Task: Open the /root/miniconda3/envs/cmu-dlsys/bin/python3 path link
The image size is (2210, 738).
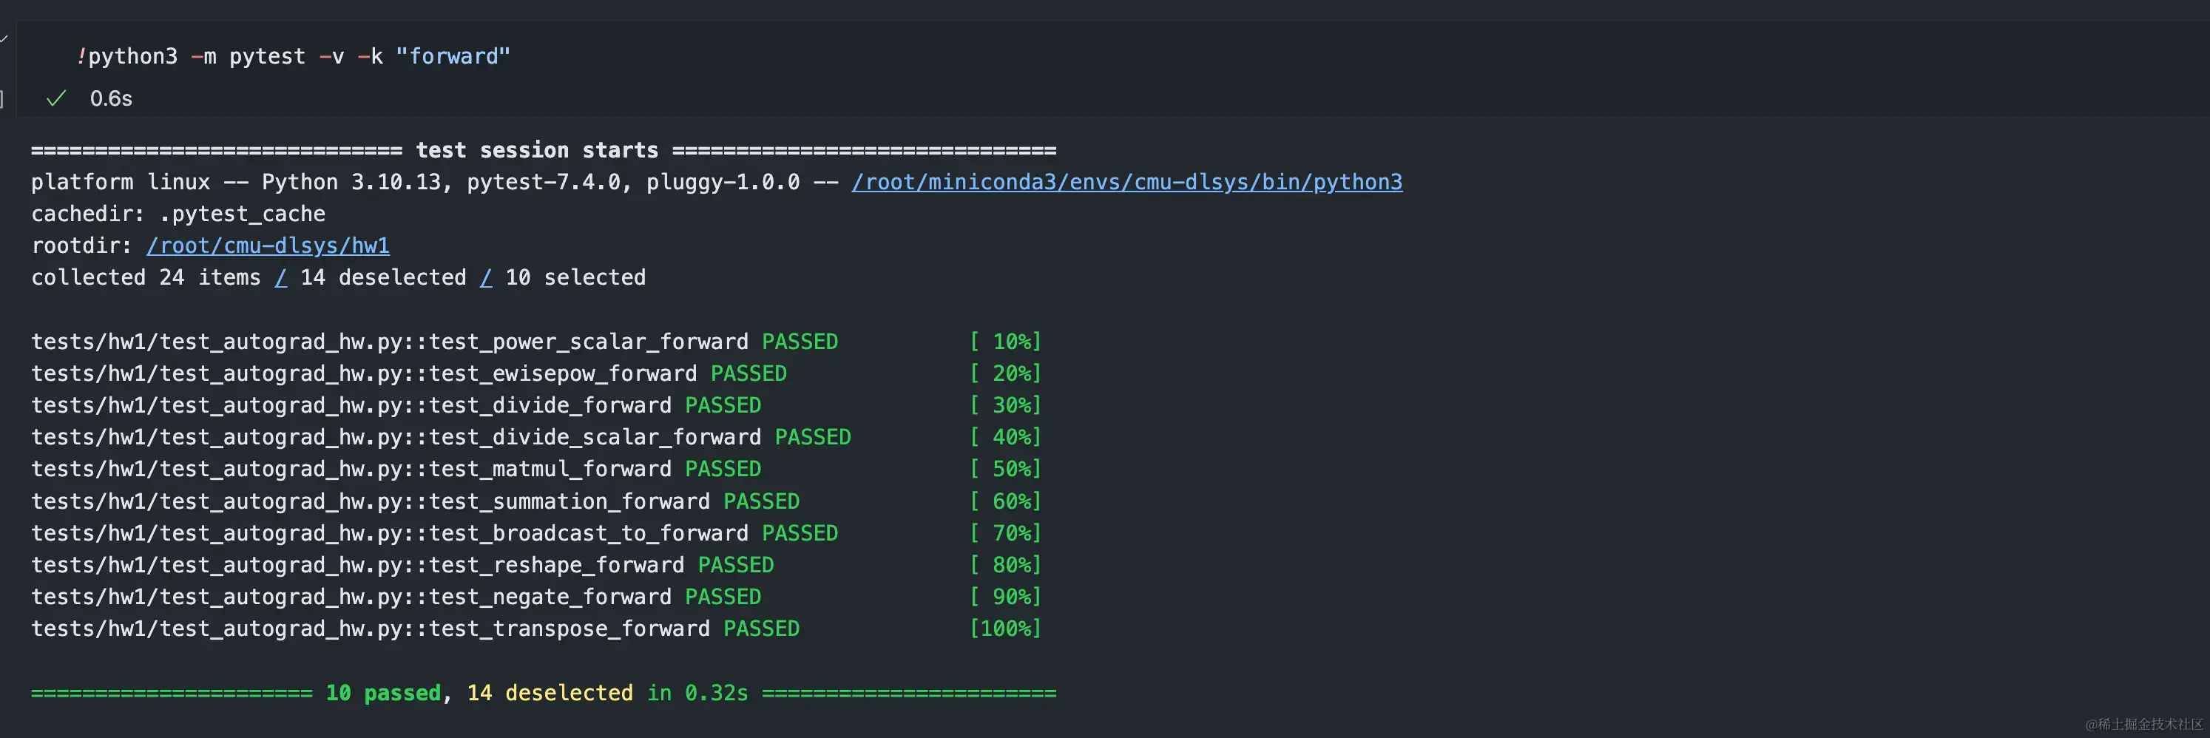Action: [1126, 182]
